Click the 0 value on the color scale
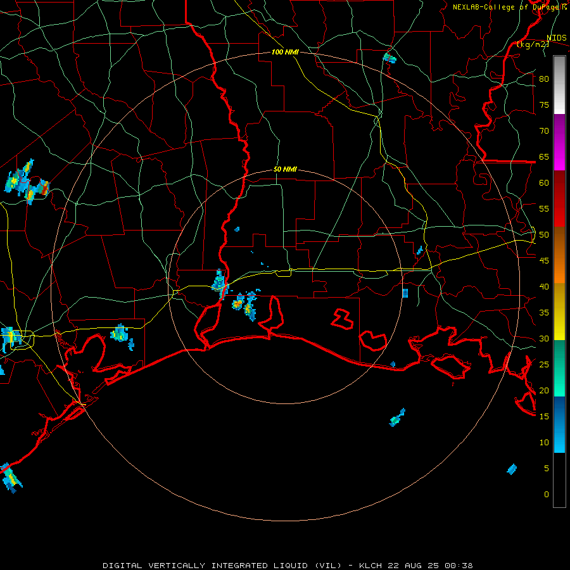 [x=547, y=495]
